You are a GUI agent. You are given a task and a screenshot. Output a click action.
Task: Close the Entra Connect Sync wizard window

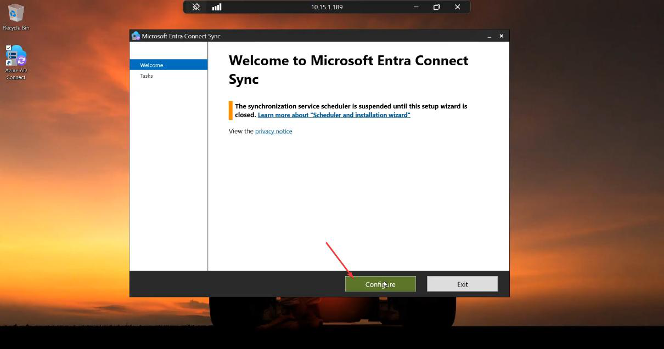pyautogui.click(x=501, y=36)
